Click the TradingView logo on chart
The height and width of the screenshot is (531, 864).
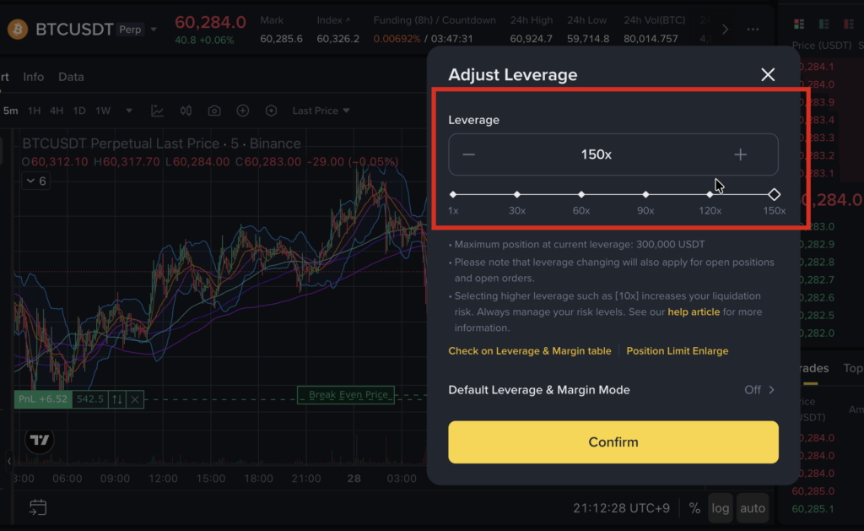click(40, 440)
